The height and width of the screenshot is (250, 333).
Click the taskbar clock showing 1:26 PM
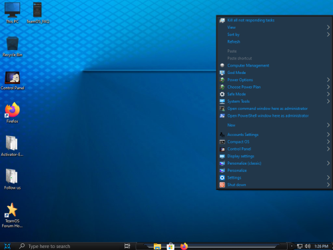coord(321,246)
